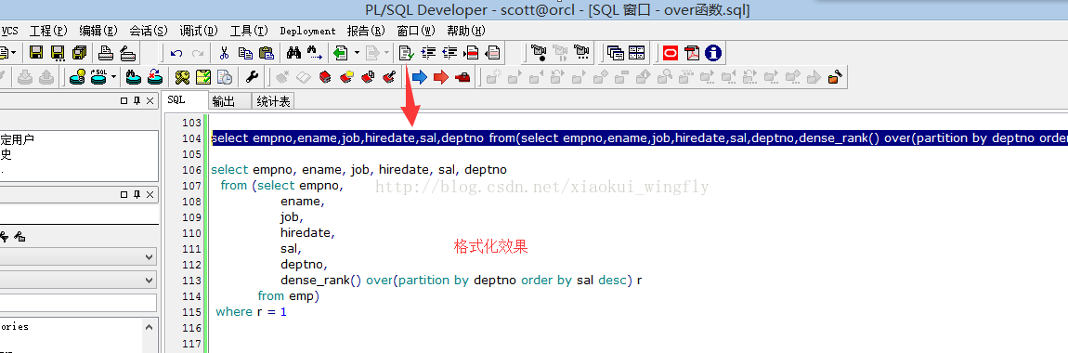1068x353 pixels.
Task: Open the 编辑(E) menu
Action: (x=98, y=31)
